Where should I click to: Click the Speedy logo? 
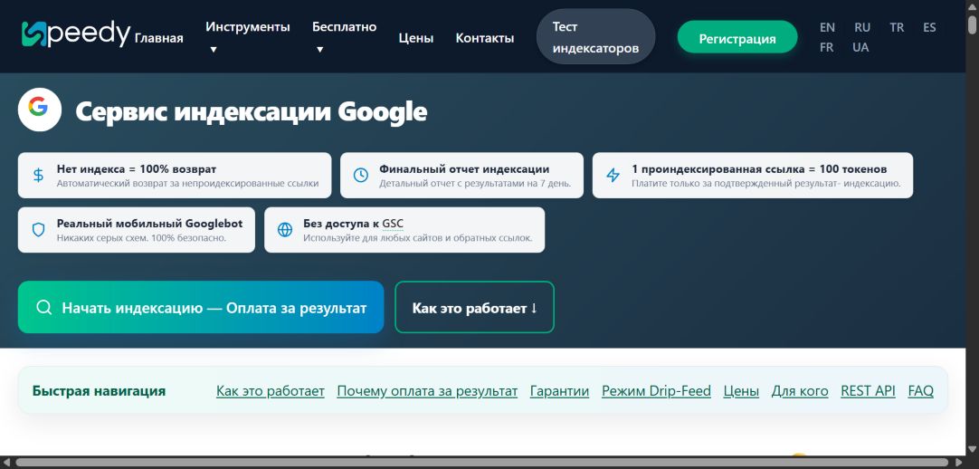tap(75, 34)
